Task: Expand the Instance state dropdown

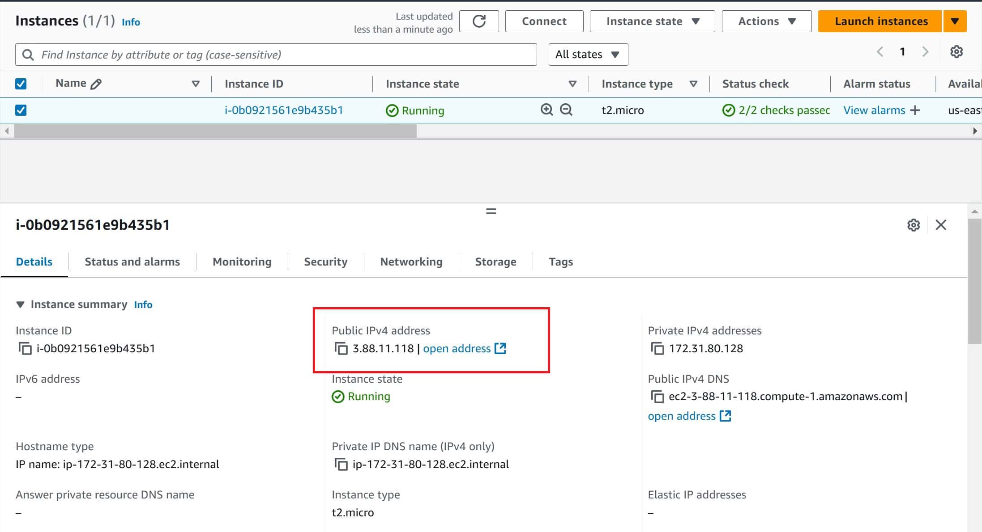Action: (652, 21)
